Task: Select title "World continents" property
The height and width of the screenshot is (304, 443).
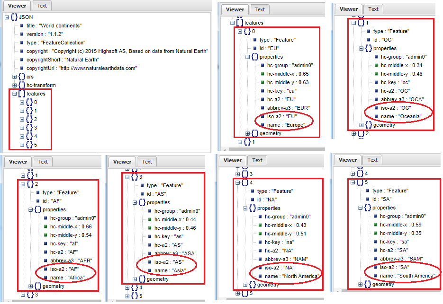Action: click(54, 26)
